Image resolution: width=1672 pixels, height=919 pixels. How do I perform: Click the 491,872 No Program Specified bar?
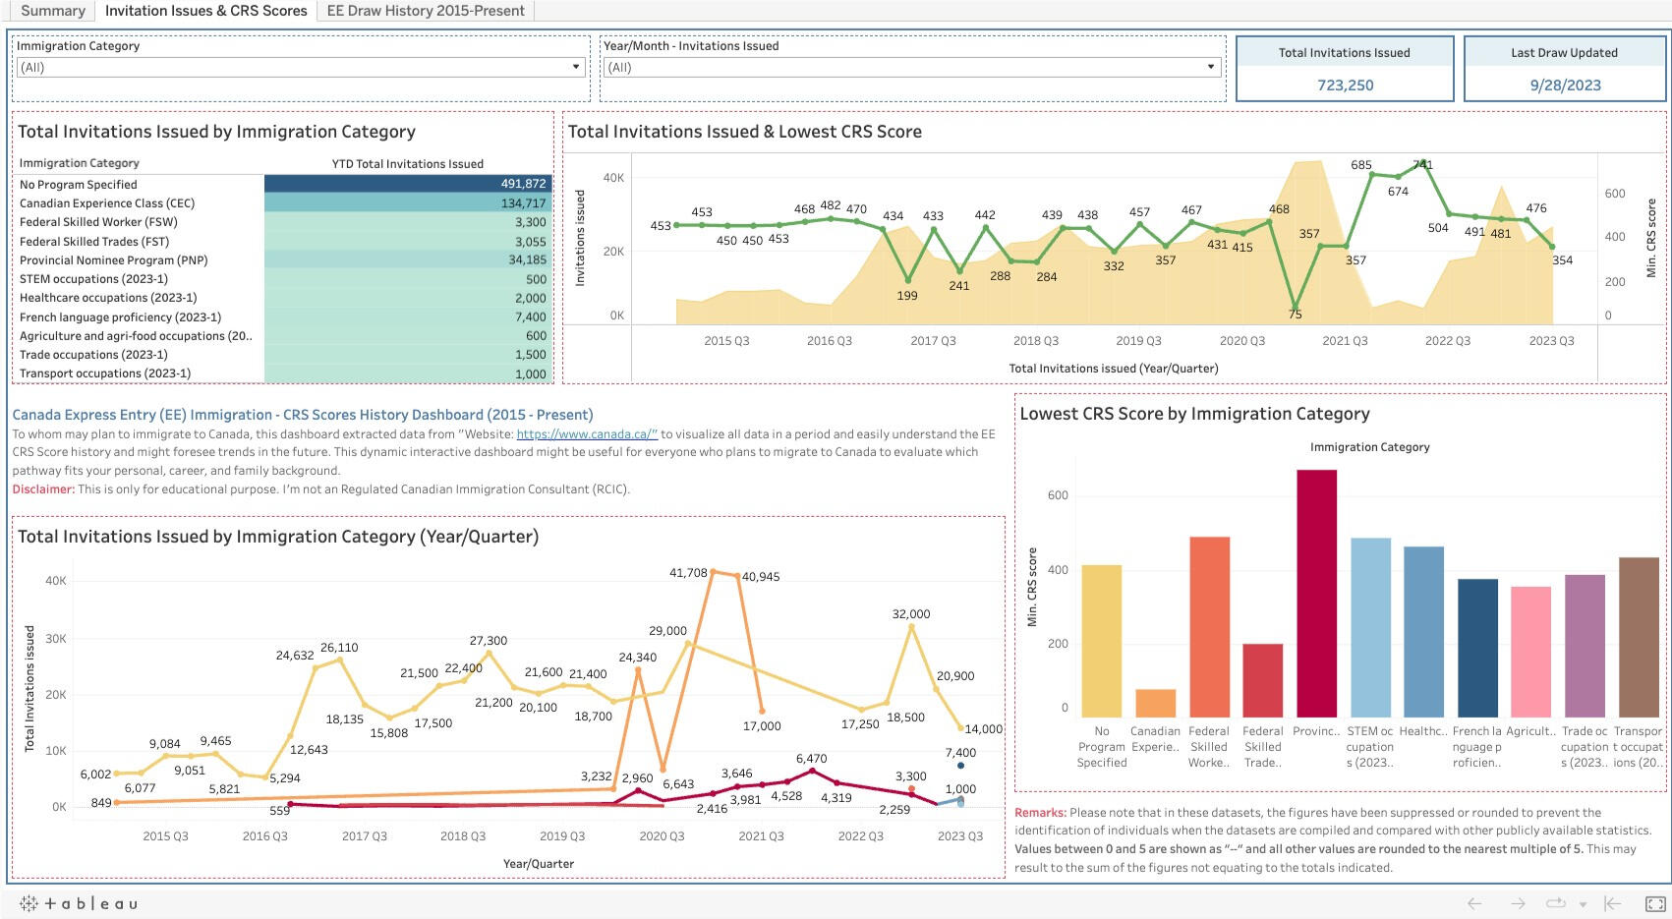click(x=408, y=184)
